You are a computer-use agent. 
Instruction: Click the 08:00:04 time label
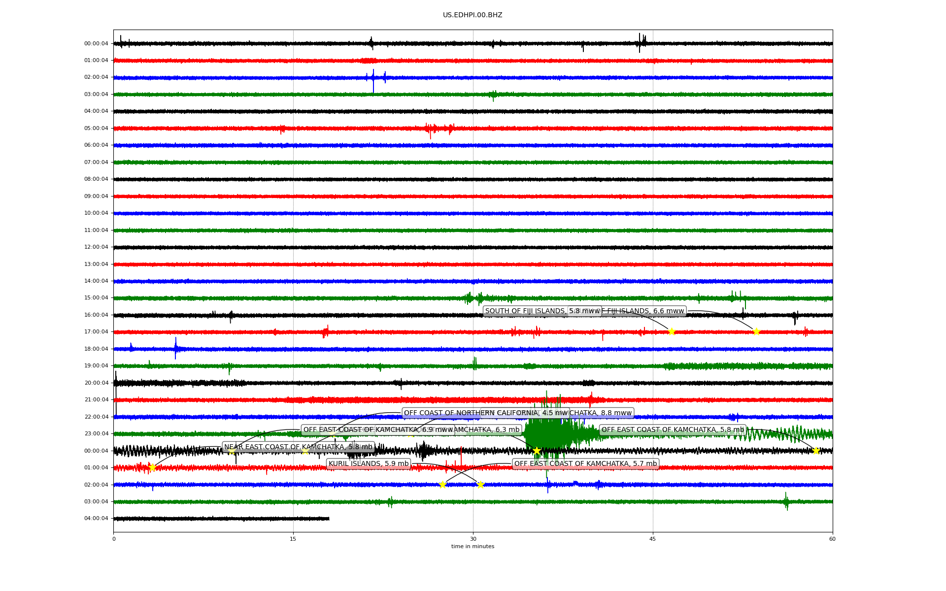(96, 179)
